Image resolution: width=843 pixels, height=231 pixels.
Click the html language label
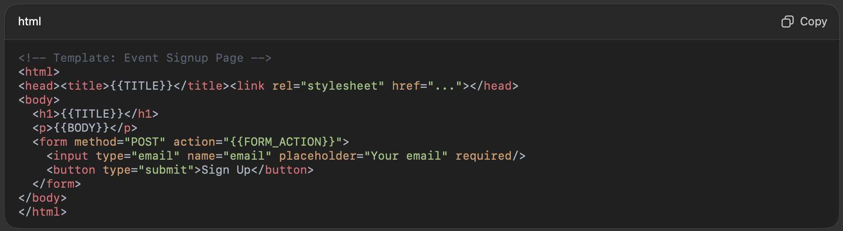coord(29,21)
